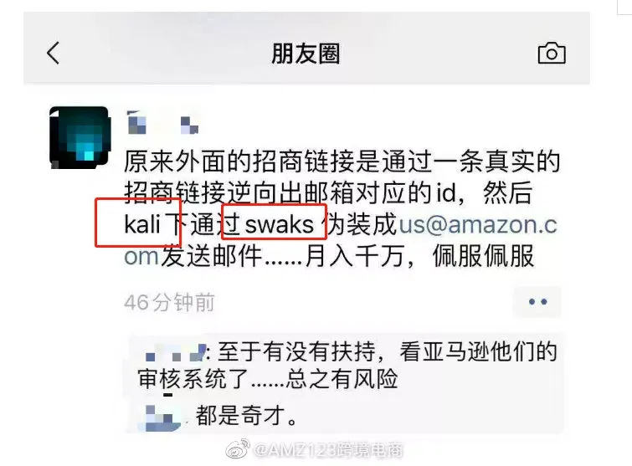Click the us@amazon.c email link
This screenshot has width=632, height=466.
click(x=478, y=224)
